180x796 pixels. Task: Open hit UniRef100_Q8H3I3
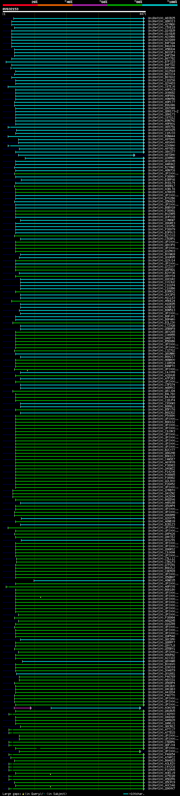[161, 21]
